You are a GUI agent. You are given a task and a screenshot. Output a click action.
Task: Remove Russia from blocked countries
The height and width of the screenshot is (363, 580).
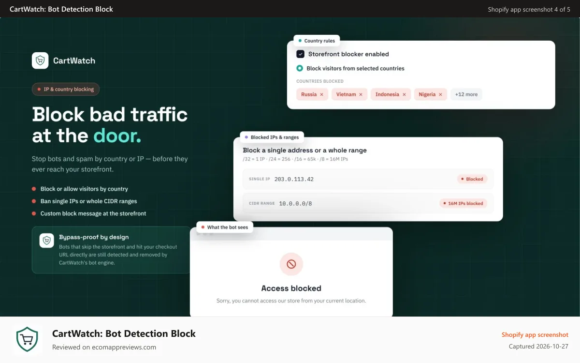[x=321, y=94]
